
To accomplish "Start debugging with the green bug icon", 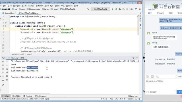I will pyautogui.click(x=116, y=9).
